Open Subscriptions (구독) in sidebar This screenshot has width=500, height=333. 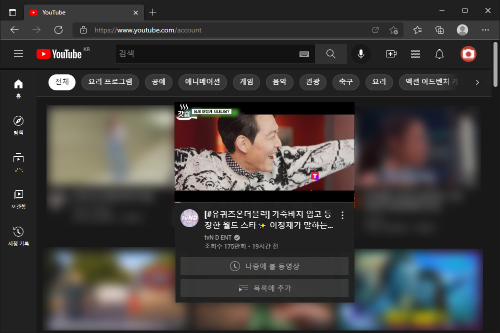18,163
